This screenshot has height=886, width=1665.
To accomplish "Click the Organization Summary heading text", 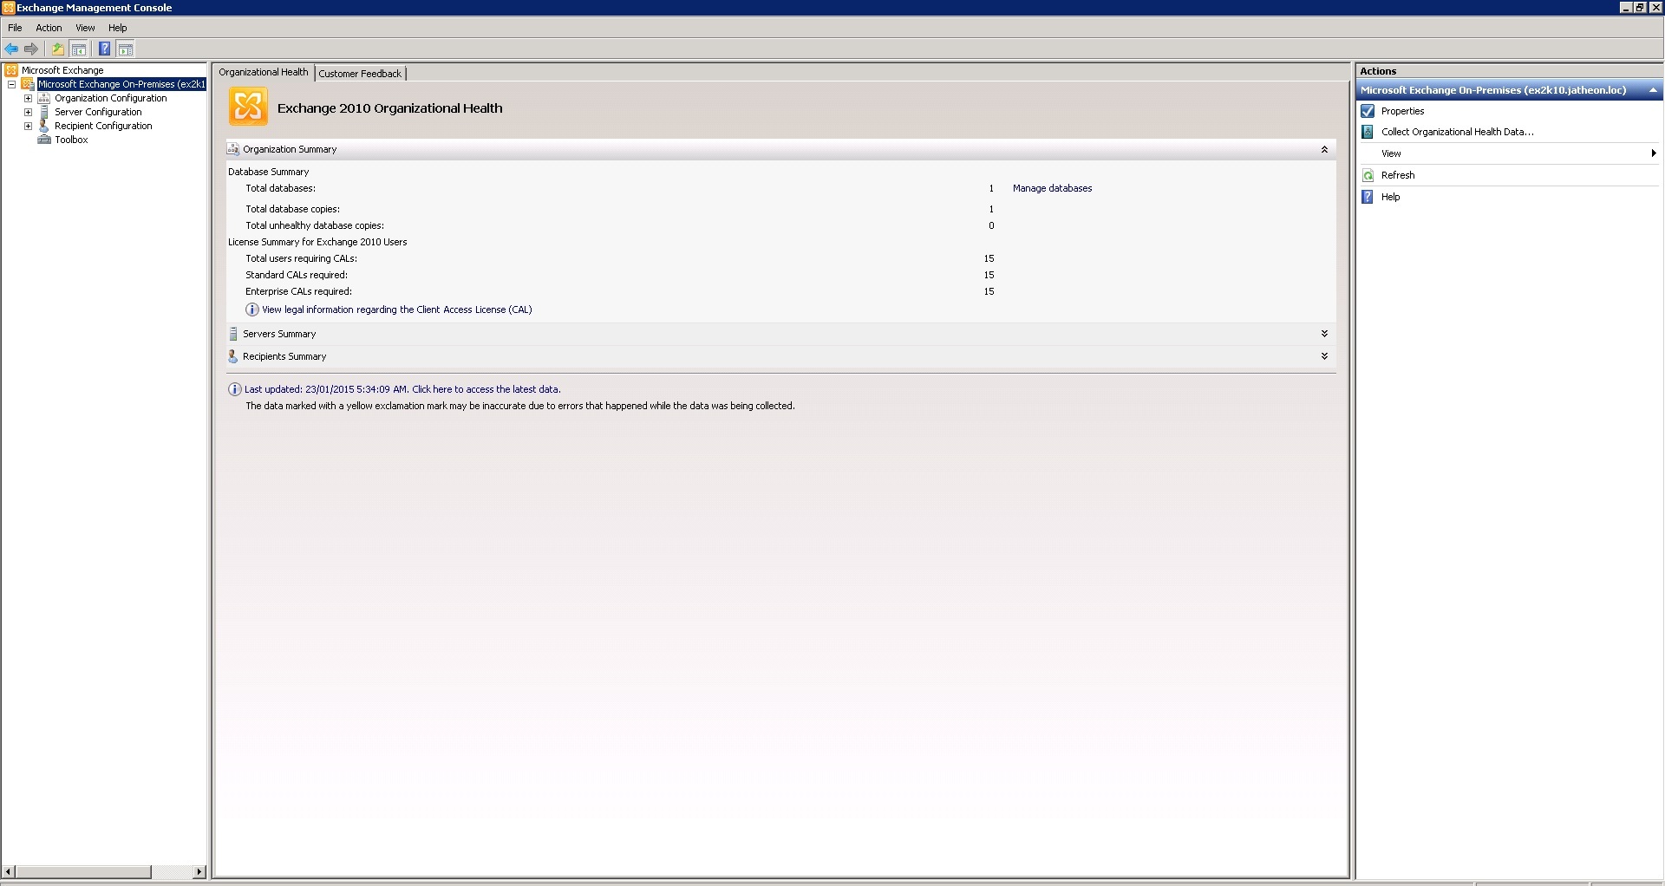I will pyautogui.click(x=290, y=149).
